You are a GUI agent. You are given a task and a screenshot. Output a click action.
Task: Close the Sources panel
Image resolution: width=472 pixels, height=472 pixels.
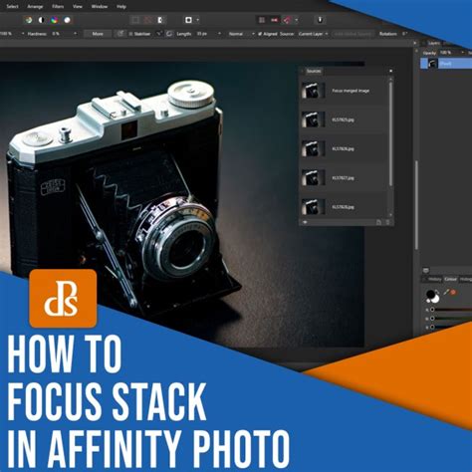390,71
